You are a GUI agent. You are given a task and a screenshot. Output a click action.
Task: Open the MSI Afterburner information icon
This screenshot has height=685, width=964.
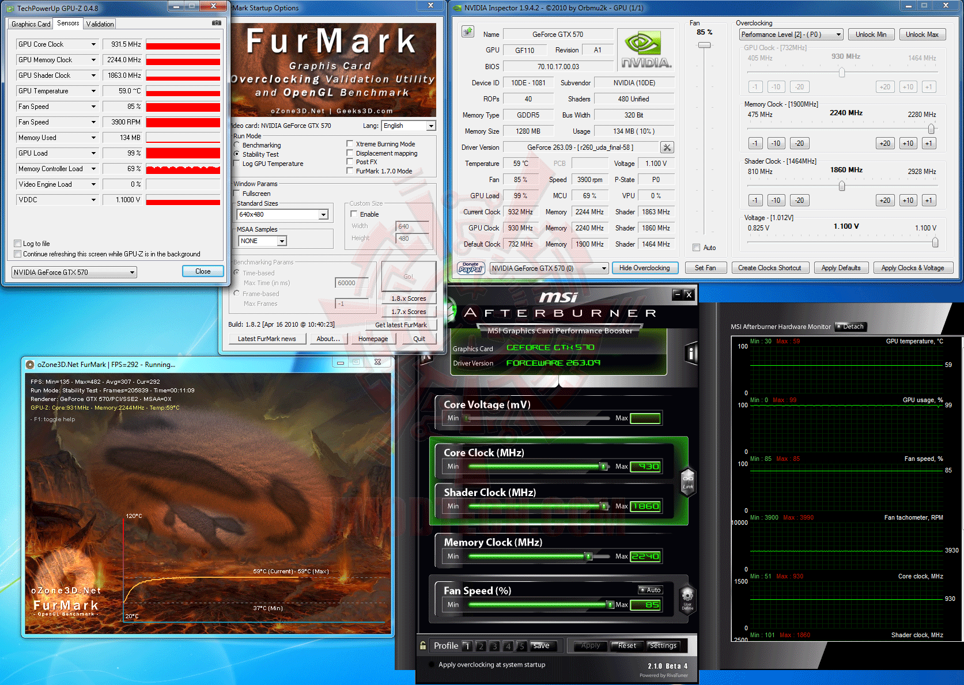691,353
